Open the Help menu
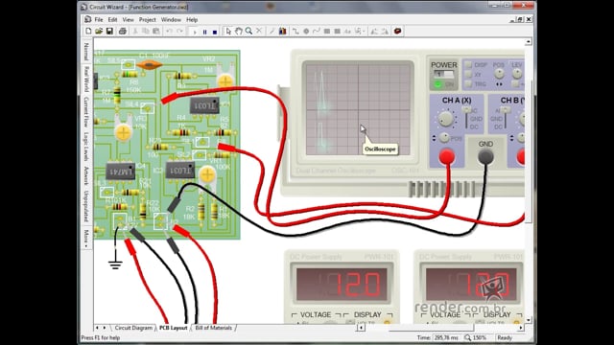 (x=192, y=19)
